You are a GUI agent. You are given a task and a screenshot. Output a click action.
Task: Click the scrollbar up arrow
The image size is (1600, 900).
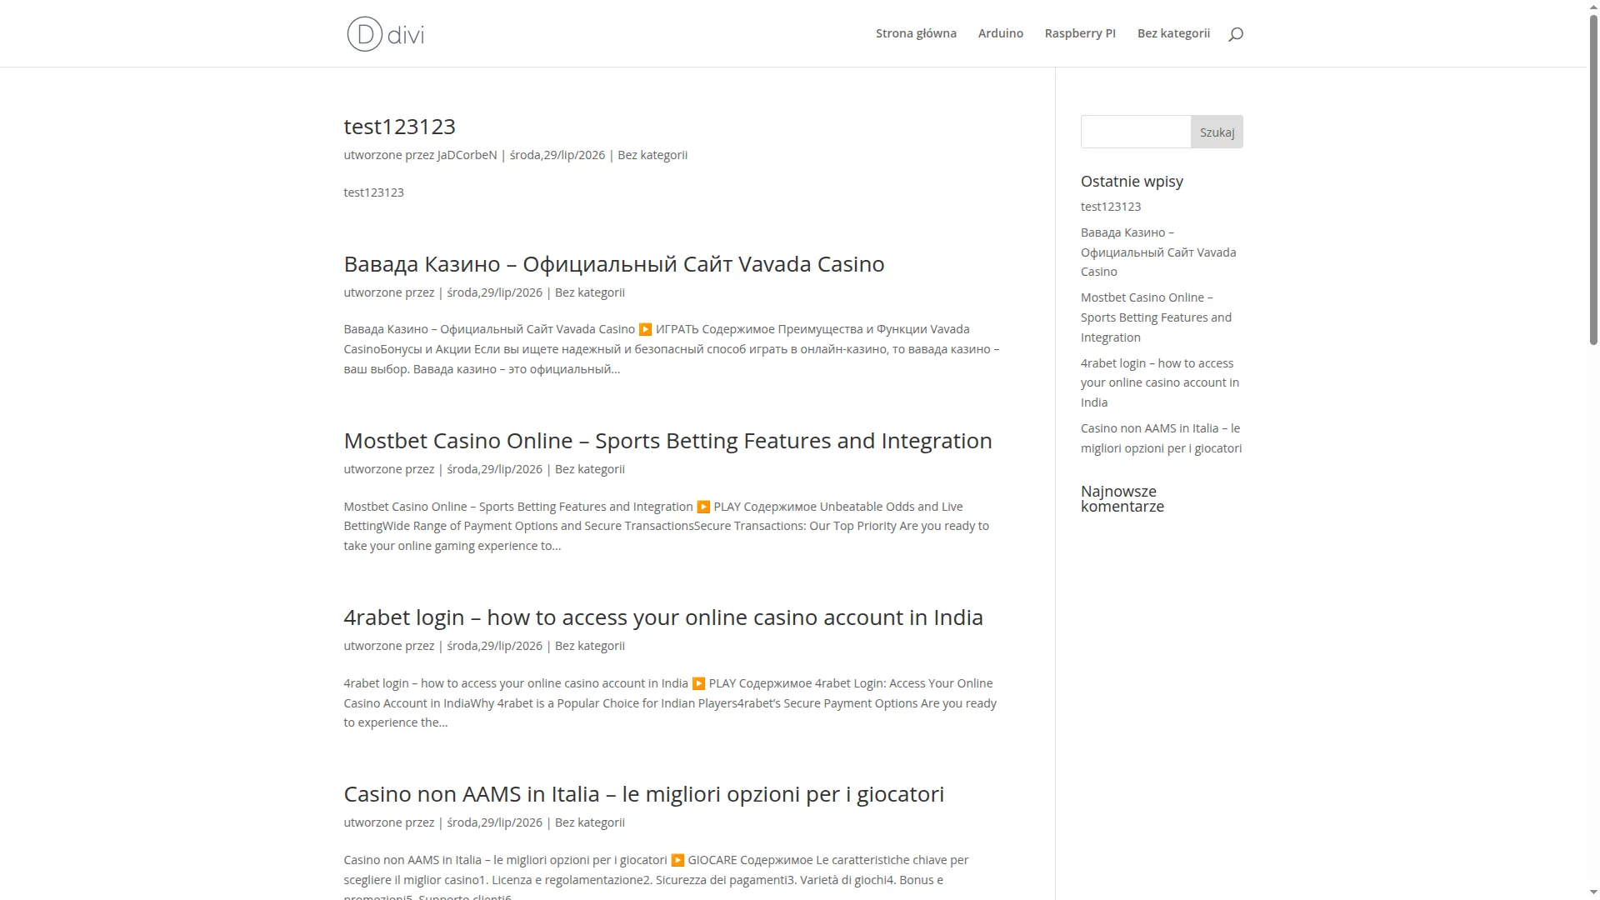[x=1593, y=7]
